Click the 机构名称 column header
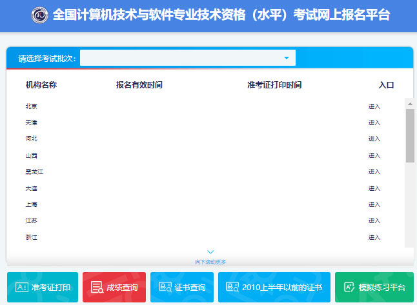The height and width of the screenshot is (305, 417). click(x=41, y=84)
